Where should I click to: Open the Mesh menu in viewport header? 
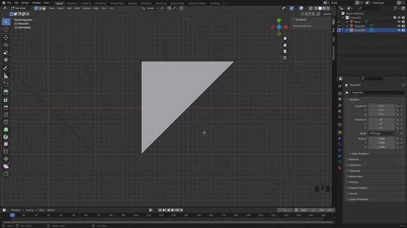[77, 8]
